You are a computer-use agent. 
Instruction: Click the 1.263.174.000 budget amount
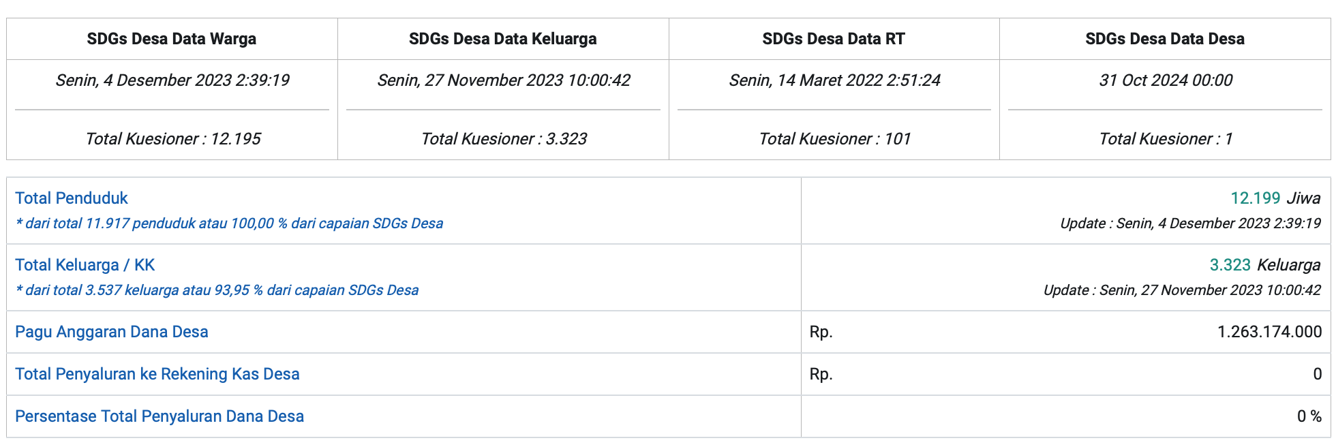click(1269, 332)
